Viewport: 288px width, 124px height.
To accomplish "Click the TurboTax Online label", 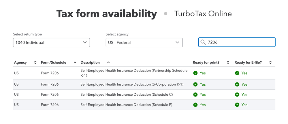I will pos(203,14).
